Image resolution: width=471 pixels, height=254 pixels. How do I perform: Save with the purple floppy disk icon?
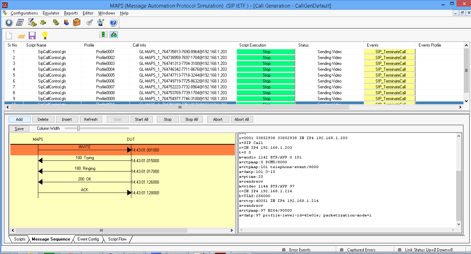[32, 35]
